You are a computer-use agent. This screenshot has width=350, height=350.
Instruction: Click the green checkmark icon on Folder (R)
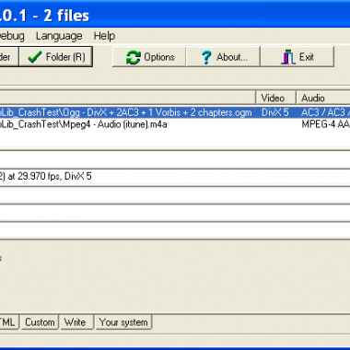tap(34, 57)
